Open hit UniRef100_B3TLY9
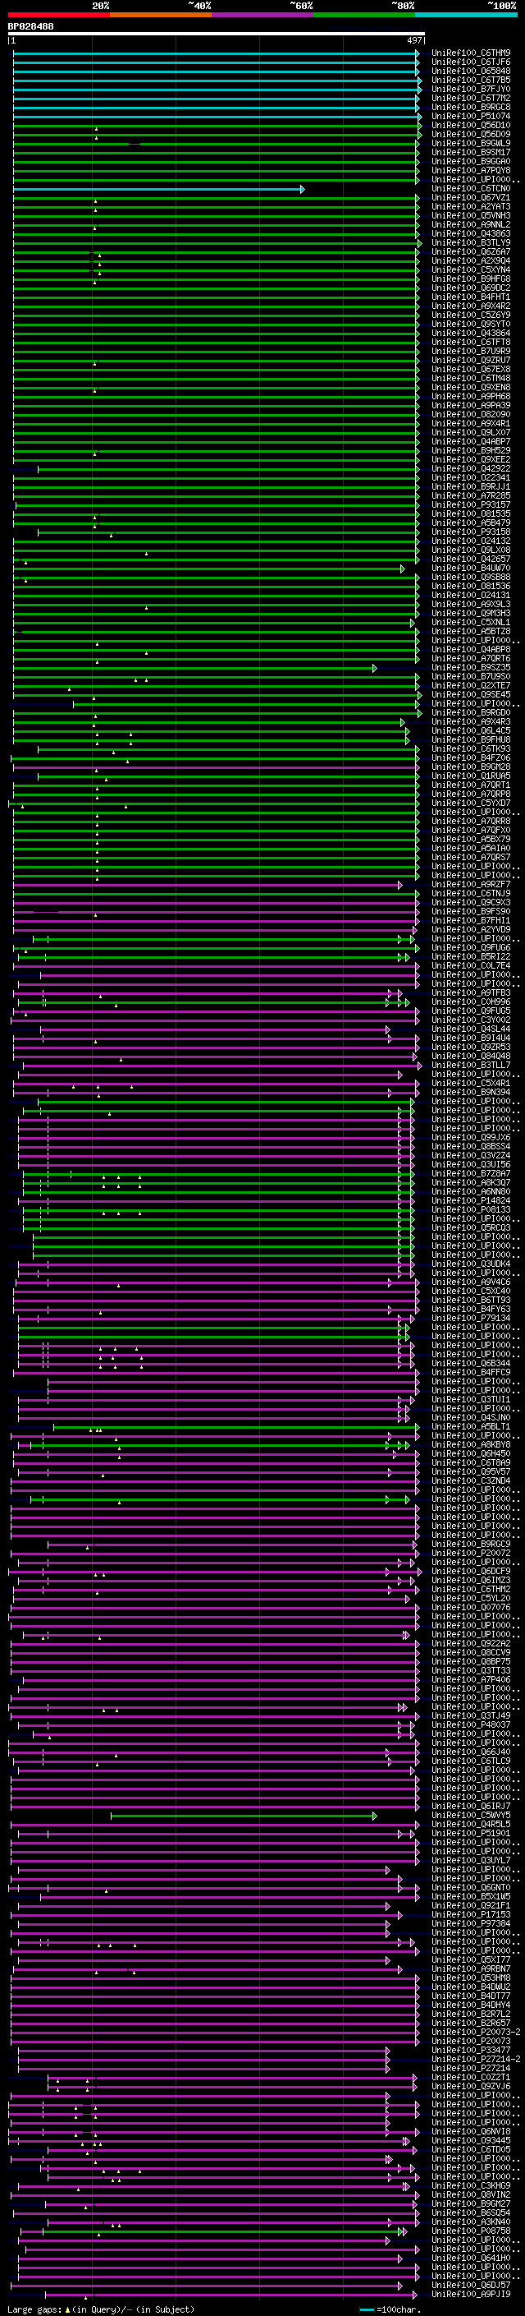 click(x=471, y=242)
